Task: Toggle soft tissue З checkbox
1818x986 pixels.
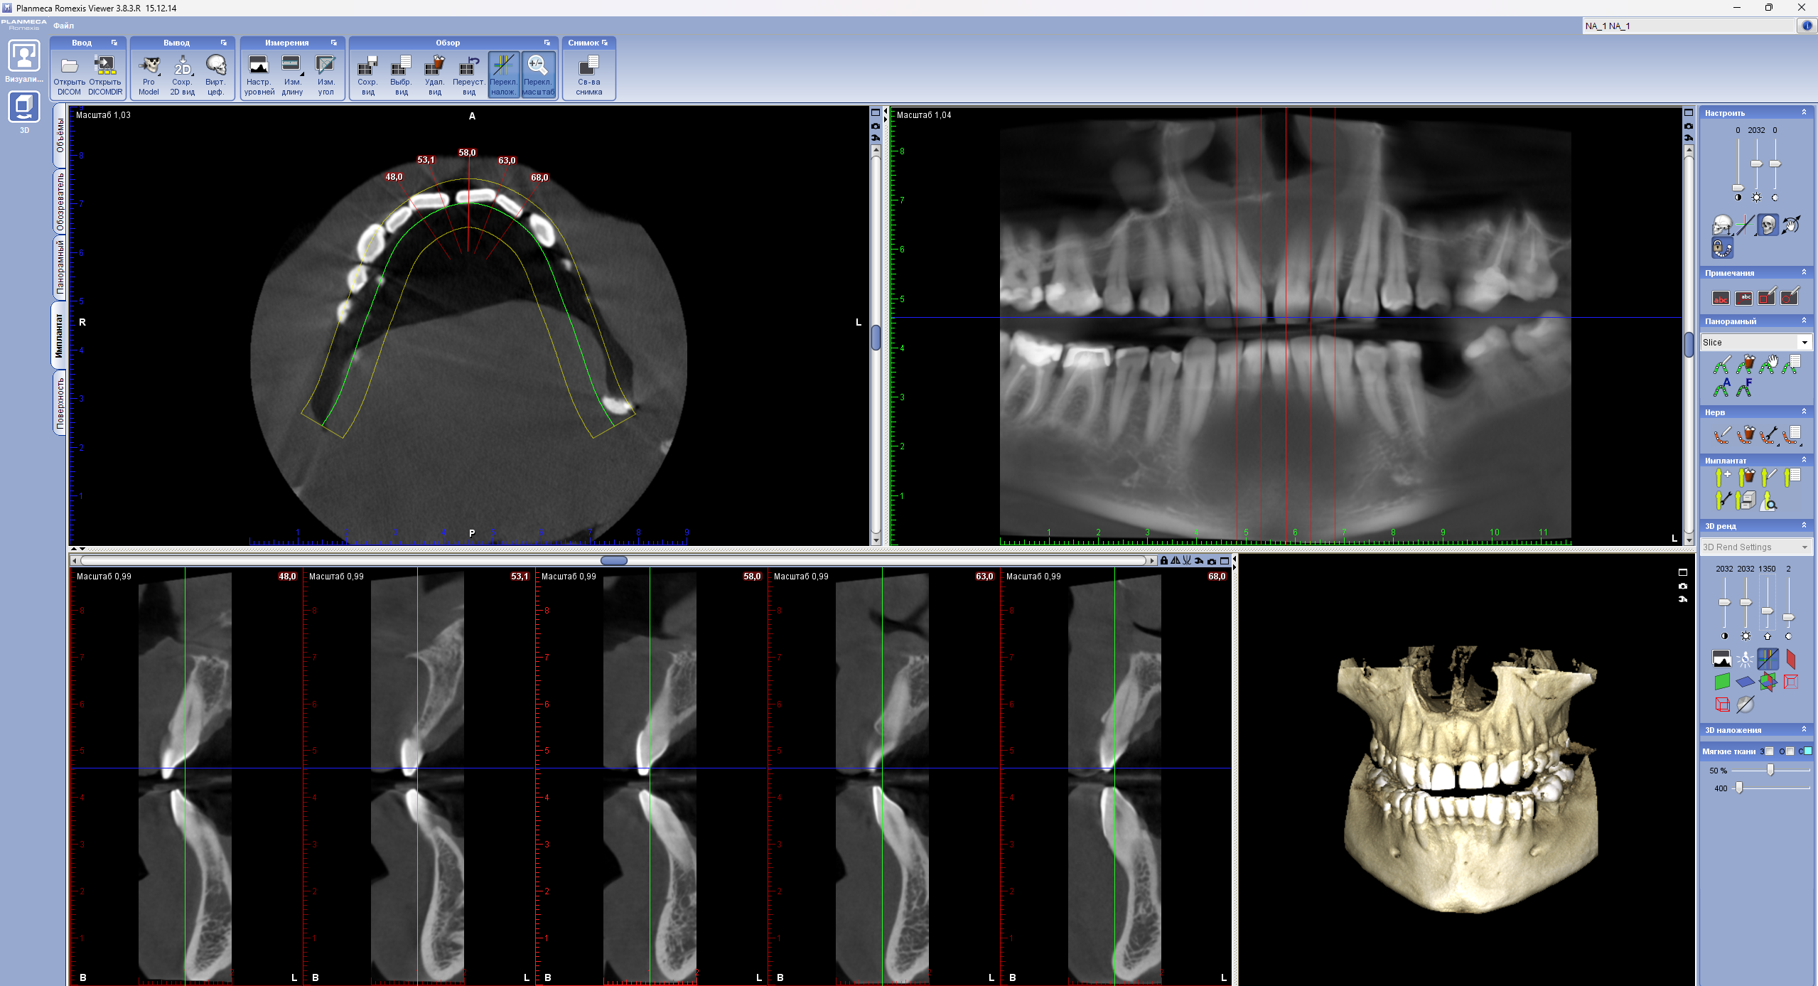Action: tap(1770, 751)
